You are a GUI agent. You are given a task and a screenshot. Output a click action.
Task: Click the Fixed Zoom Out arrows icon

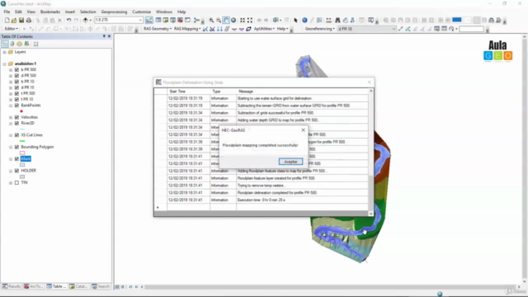tap(250, 20)
